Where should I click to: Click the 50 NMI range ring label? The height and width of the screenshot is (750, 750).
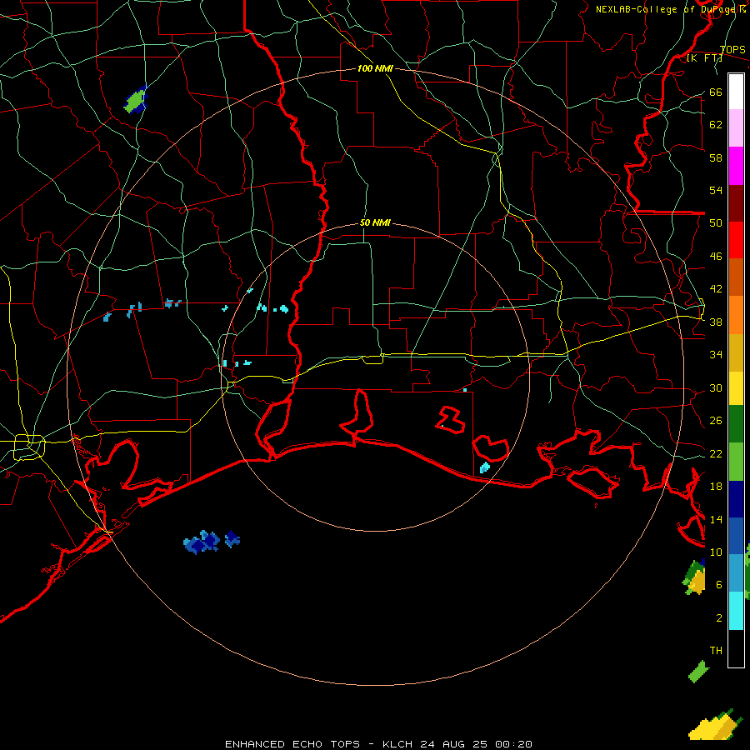click(375, 222)
